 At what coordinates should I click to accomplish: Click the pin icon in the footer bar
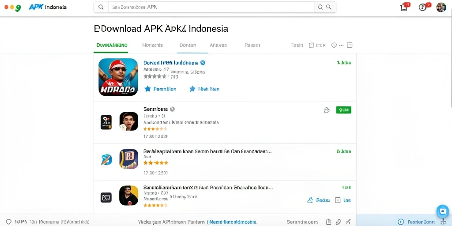348,222
